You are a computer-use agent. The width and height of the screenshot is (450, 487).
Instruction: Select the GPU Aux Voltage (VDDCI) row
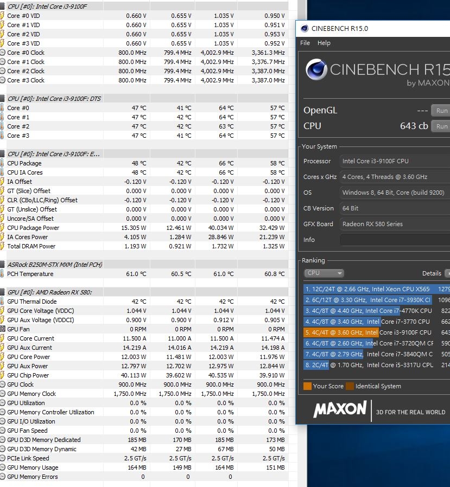click(x=144, y=320)
